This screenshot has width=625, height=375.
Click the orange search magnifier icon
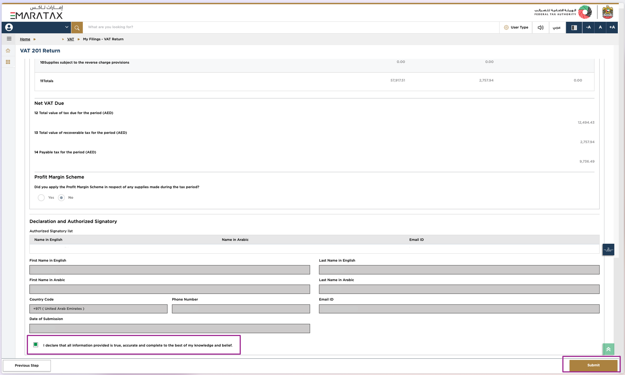coord(77,27)
